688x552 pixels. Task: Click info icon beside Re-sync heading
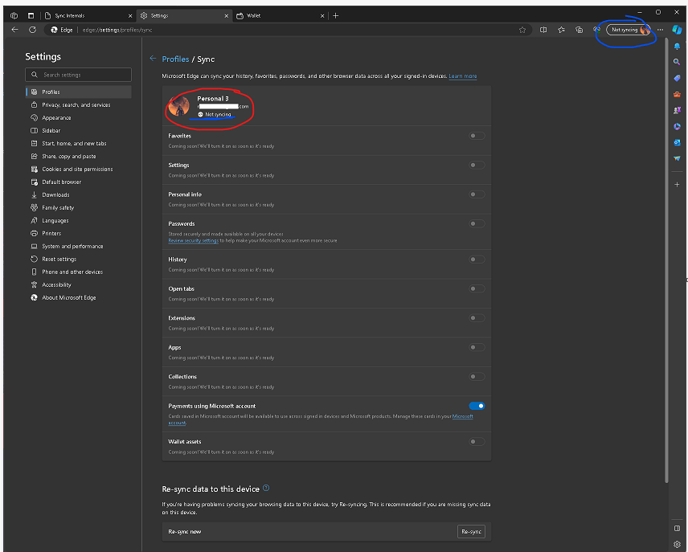[x=266, y=488]
